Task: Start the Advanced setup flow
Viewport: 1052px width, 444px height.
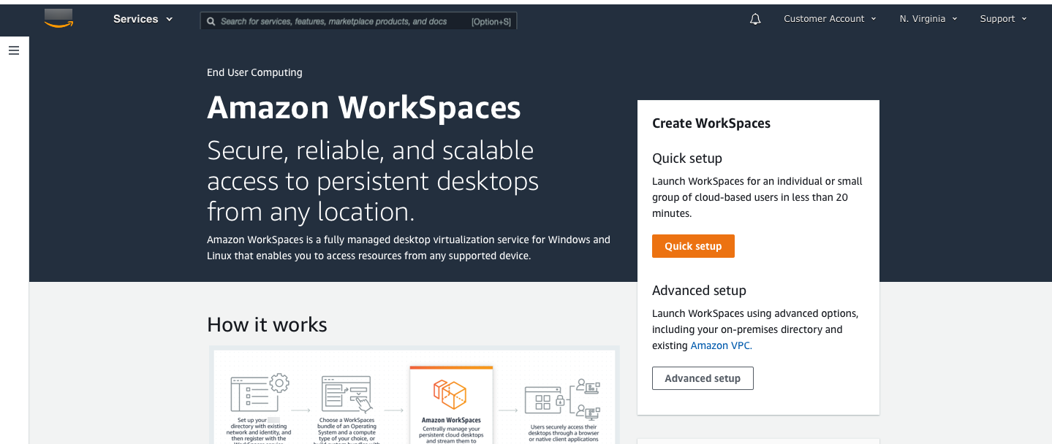Action: point(702,378)
